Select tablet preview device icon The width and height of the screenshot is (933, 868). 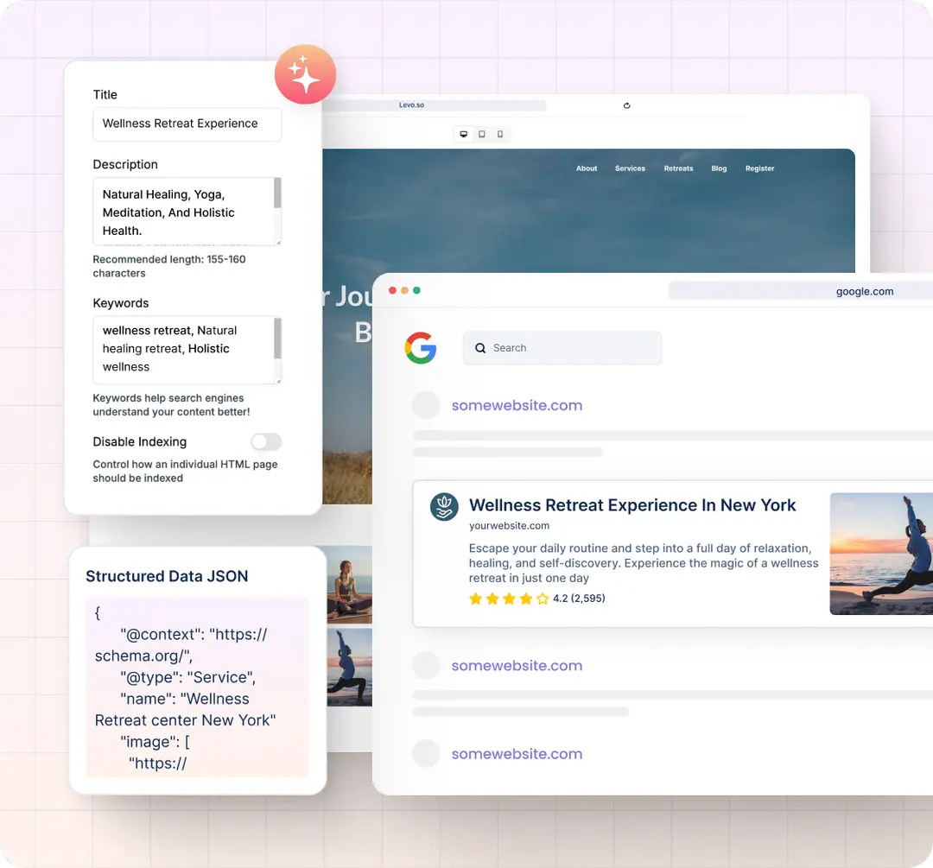[482, 134]
